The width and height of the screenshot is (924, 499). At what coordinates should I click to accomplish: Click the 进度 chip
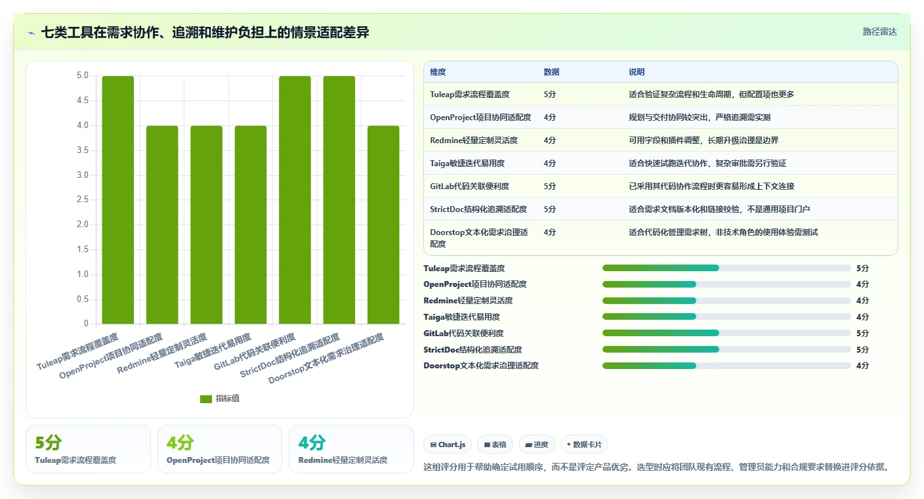tap(537, 445)
